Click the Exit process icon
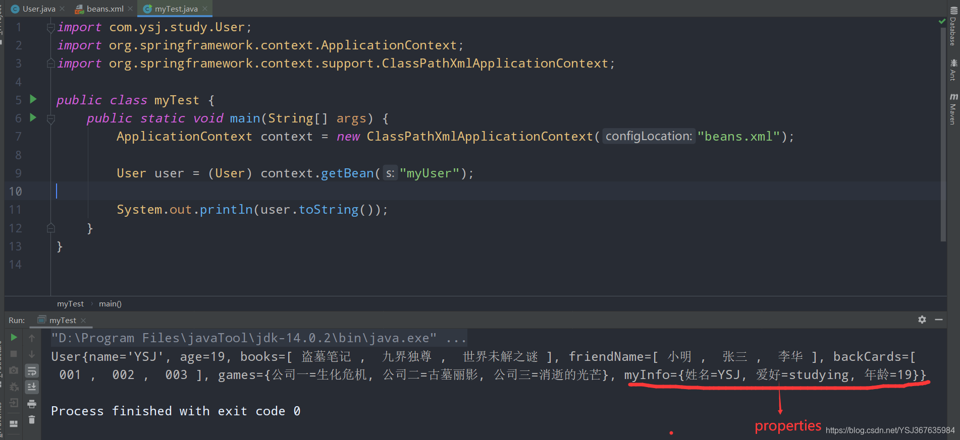This screenshot has height=440, width=960. coord(14,403)
